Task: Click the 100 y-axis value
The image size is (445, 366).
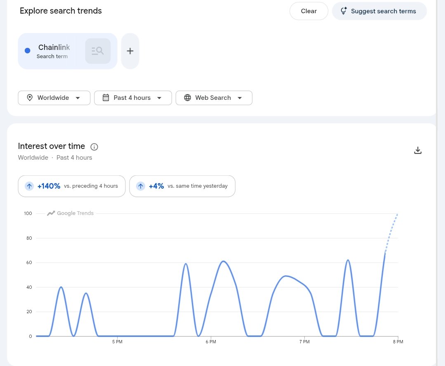Action: click(x=28, y=213)
